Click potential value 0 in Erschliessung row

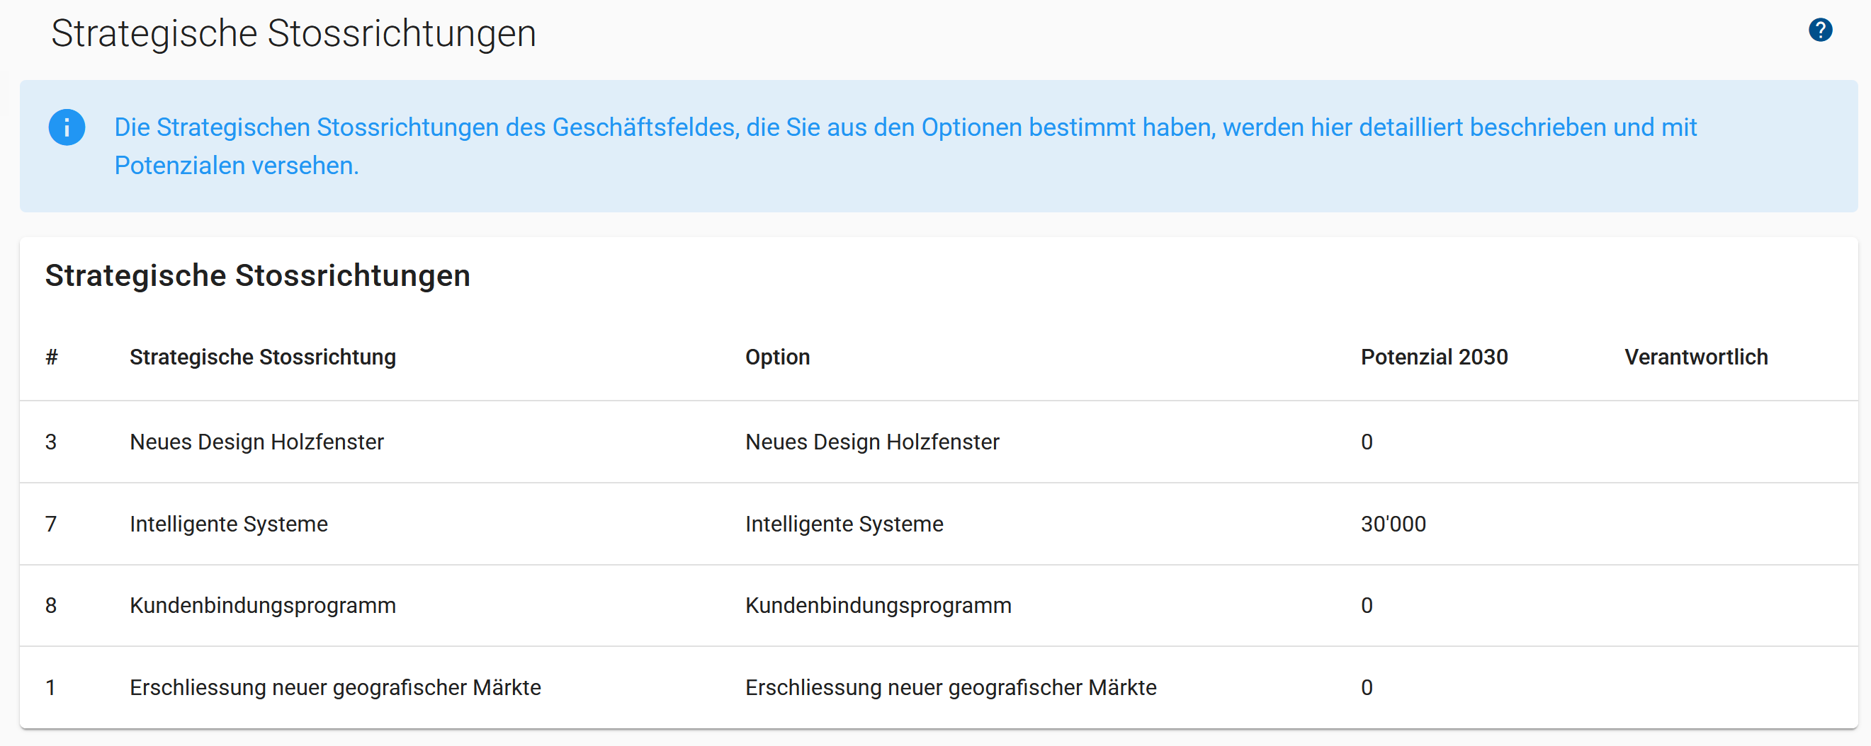[1366, 687]
